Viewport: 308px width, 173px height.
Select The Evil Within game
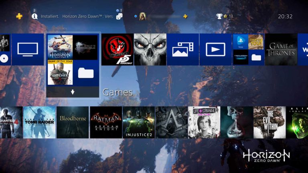(269, 122)
